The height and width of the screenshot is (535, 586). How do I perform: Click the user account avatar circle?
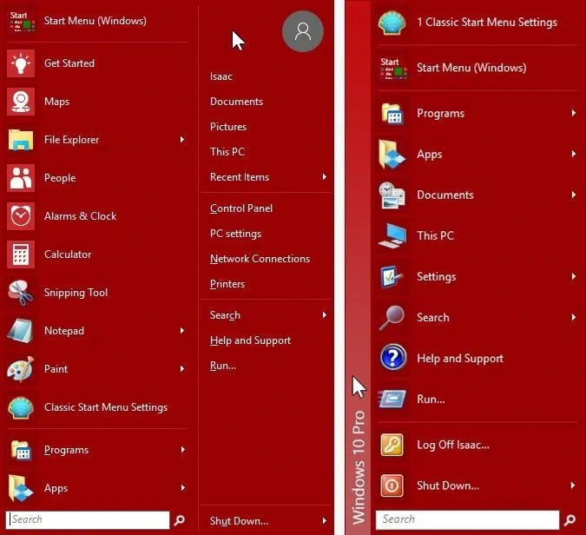302,32
